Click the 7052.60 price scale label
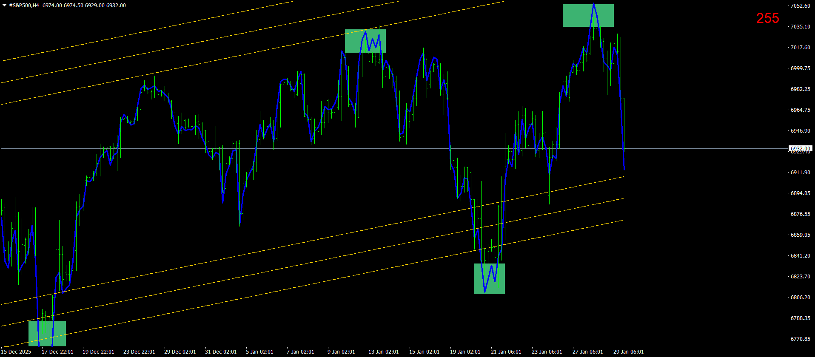This screenshot has height=357, width=815. [800, 6]
